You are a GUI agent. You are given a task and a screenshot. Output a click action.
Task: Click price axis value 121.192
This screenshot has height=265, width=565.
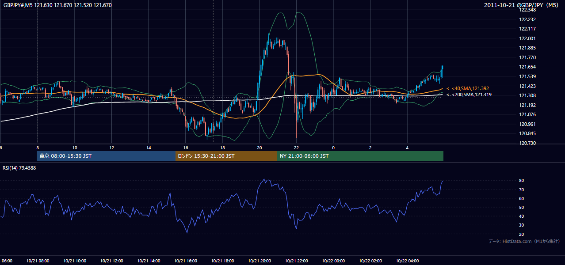click(x=527, y=105)
